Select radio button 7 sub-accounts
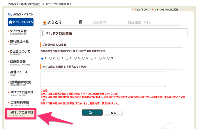 (x=92, y=58)
